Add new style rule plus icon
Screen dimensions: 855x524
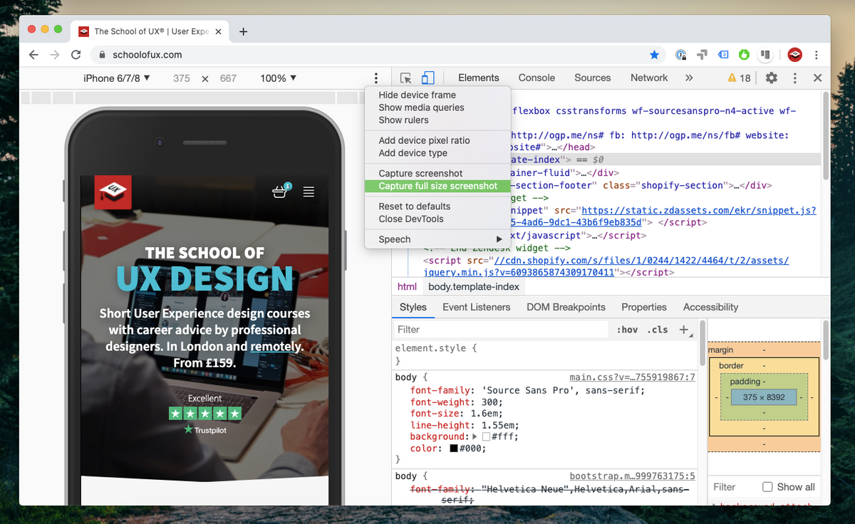click(x=685, y=330)
